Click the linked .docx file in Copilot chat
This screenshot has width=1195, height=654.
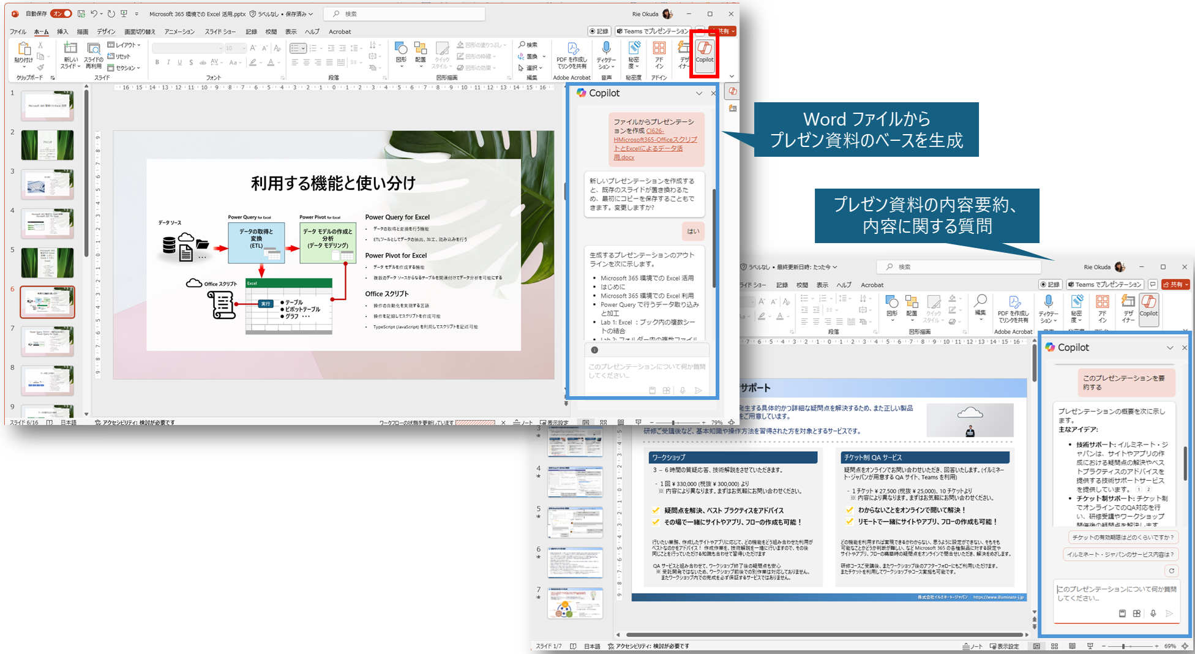(x=655, y=144)
